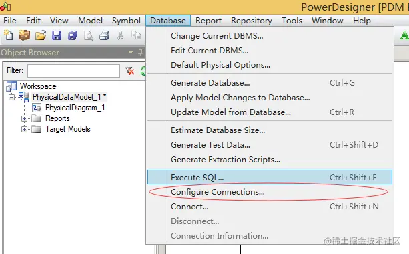Click the Object Browser panel title
This screenshot has height=254, width=409.
tap(30, 53)
